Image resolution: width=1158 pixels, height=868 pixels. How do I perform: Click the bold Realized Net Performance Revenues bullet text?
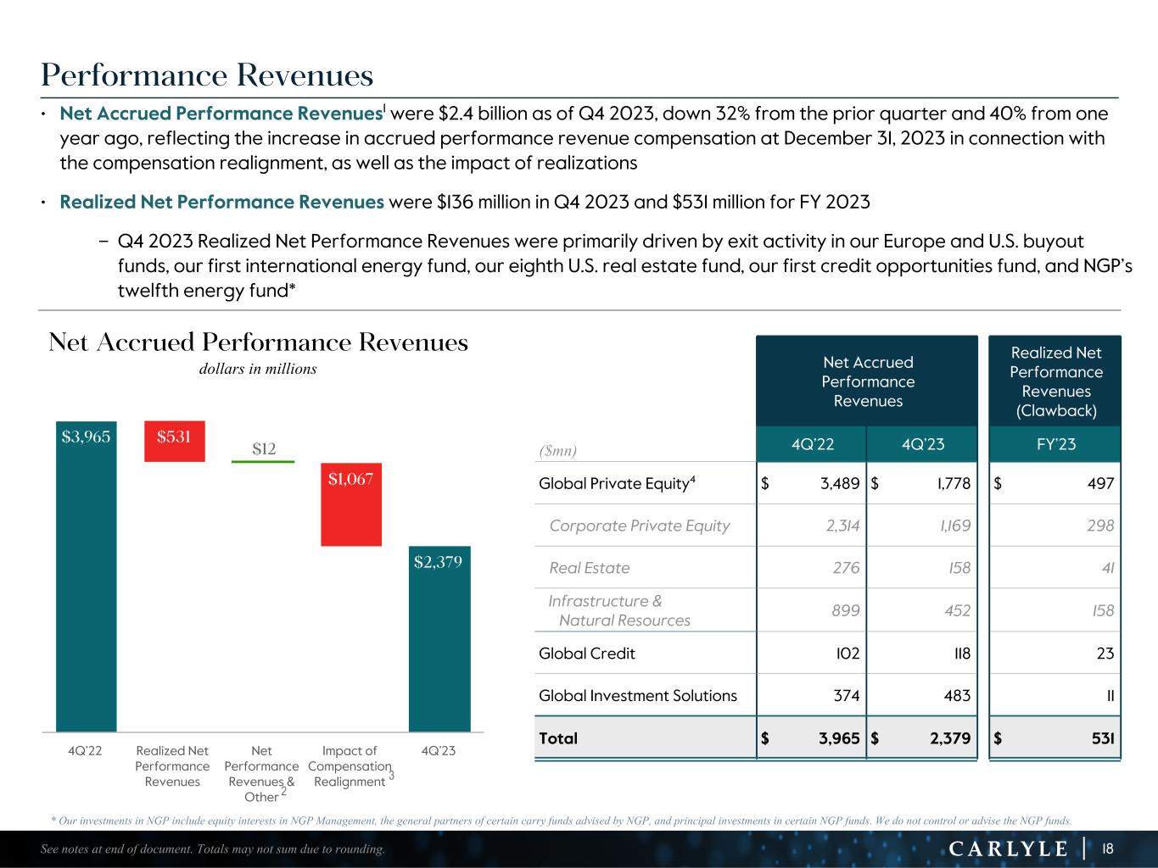[x=221, y=202]
